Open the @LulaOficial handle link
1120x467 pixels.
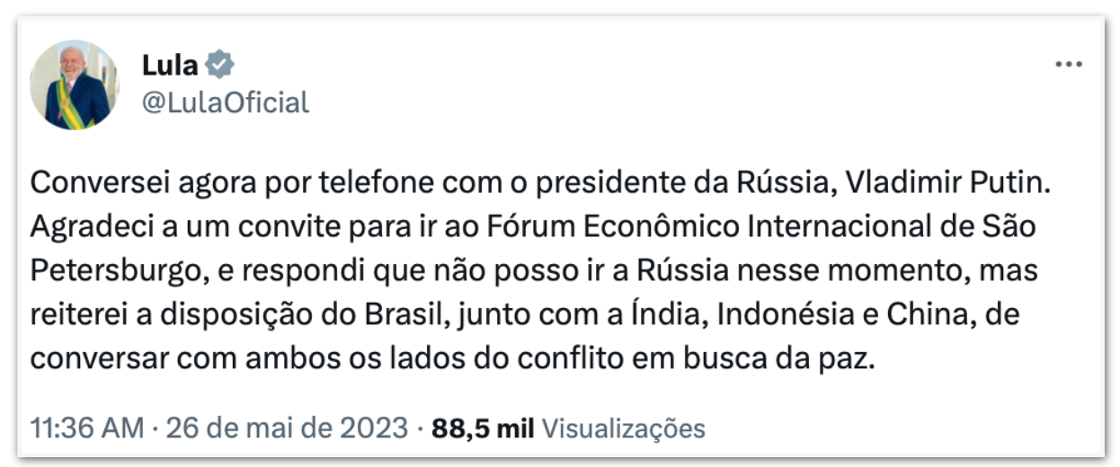225,102
